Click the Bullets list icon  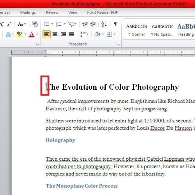(46, 24)
